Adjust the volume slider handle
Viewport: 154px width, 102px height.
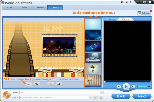(147, 87)
